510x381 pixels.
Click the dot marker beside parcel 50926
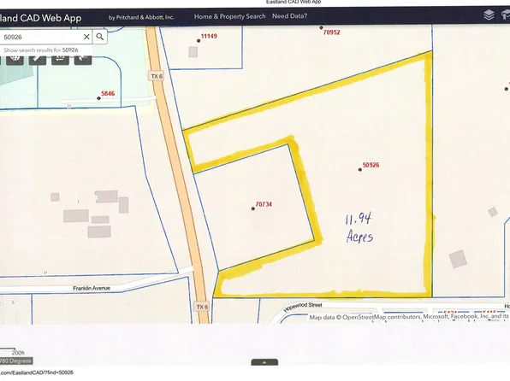[360, 169]
